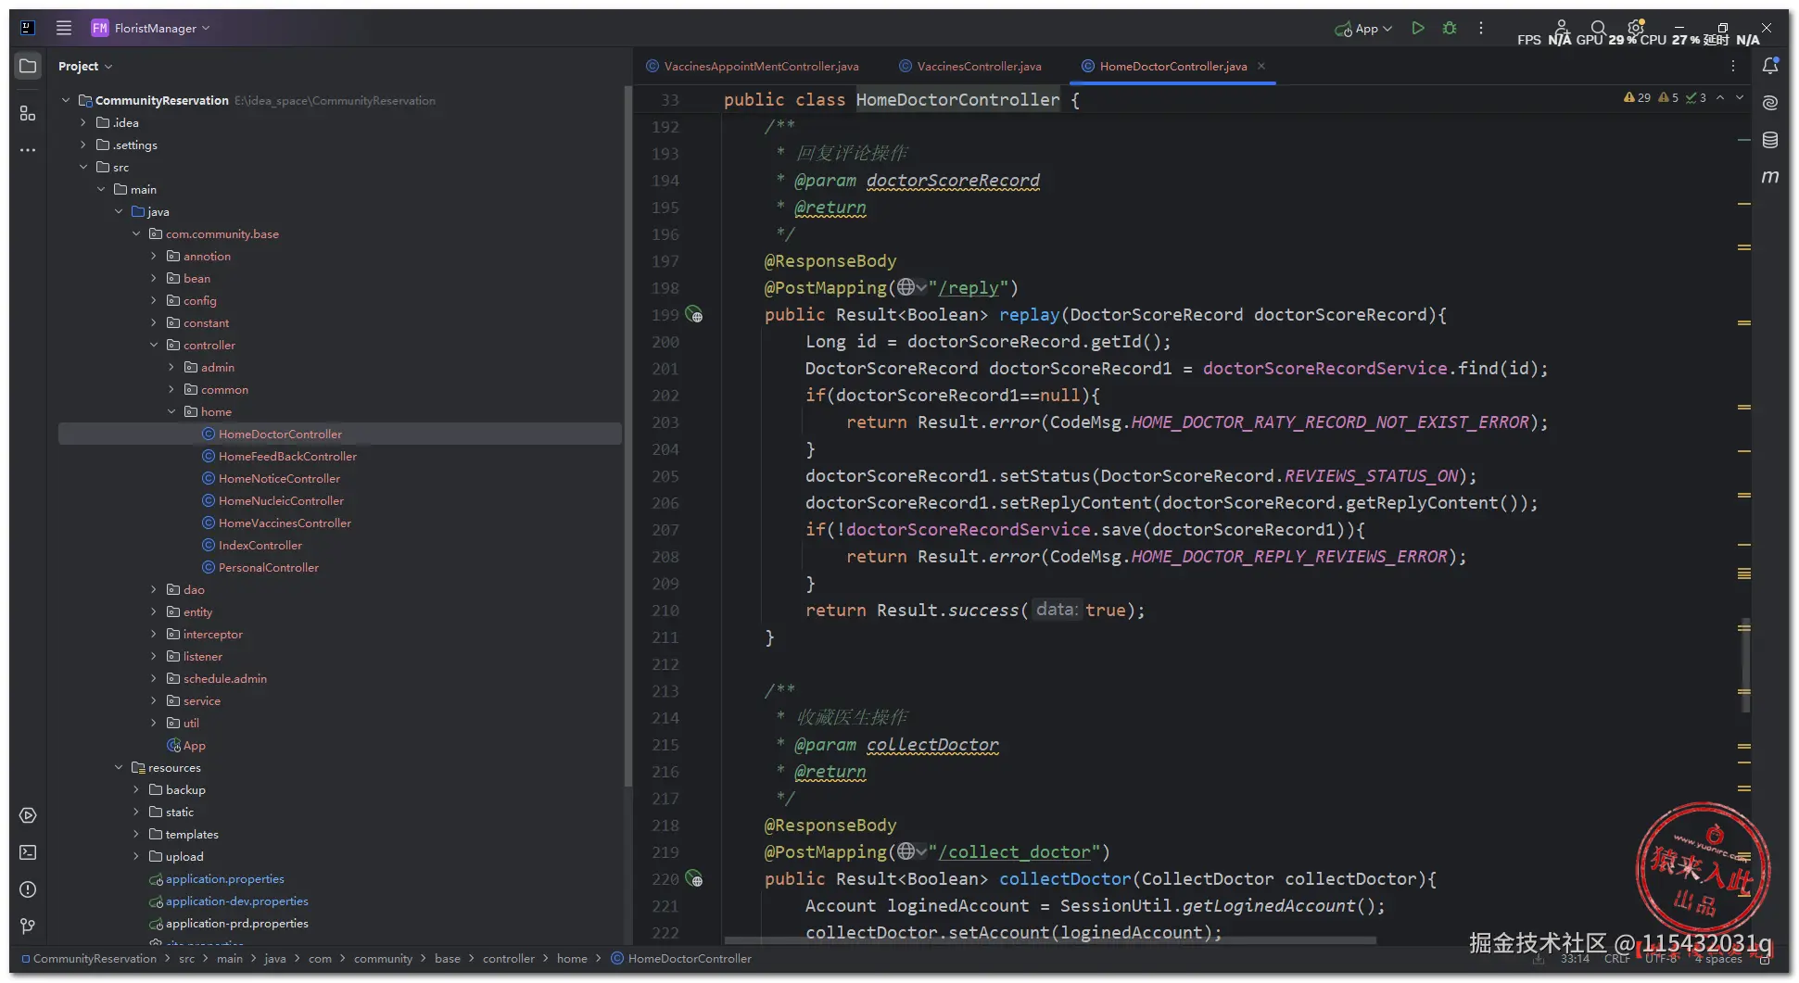Open the Git tool window

[x=28, y=926]
